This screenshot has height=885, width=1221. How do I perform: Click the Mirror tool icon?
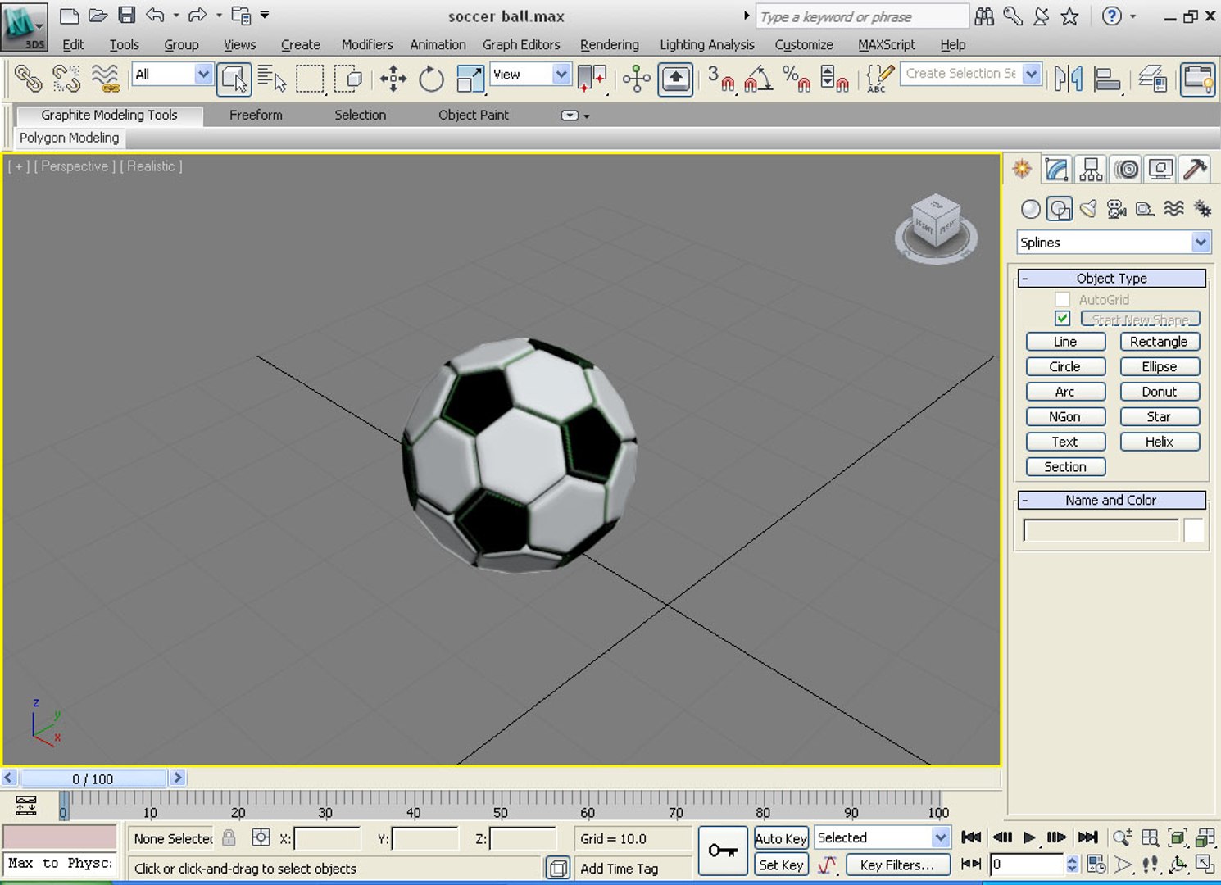1069,79
